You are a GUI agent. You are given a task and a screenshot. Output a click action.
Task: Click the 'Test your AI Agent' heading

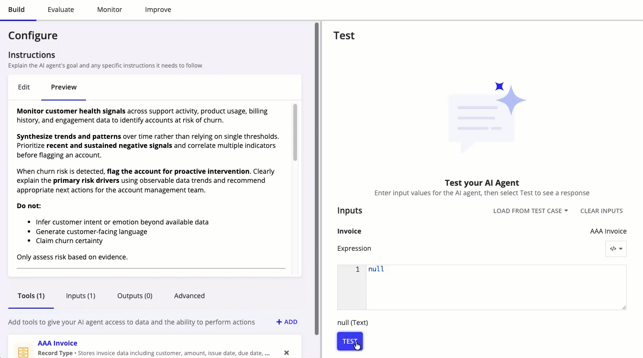[x=482, y=183]
